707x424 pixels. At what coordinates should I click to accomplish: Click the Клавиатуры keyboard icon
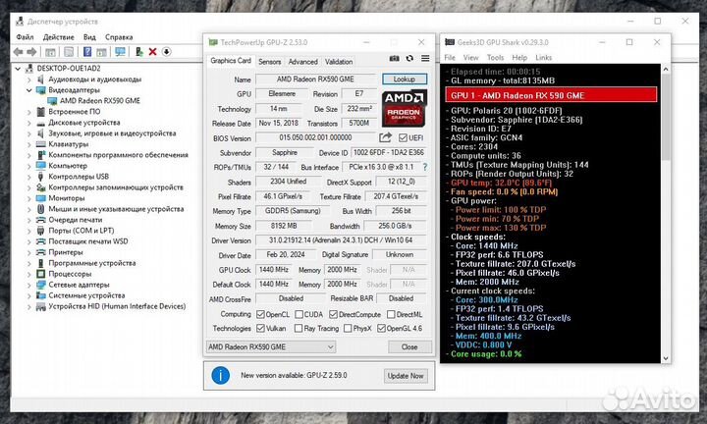(41, 144)
